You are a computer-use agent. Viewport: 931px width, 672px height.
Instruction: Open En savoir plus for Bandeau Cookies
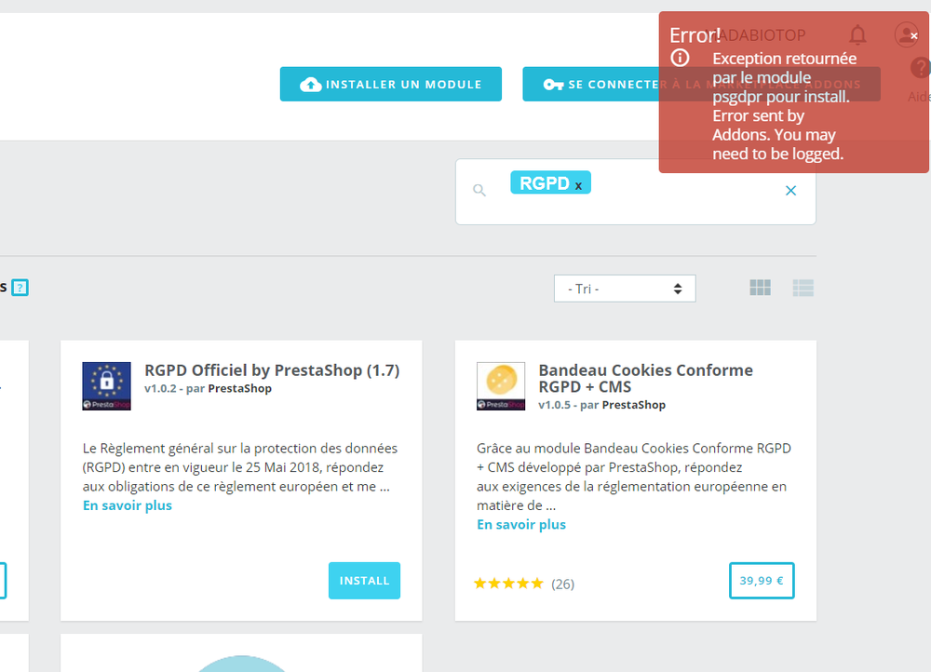[x=521, y=524]
